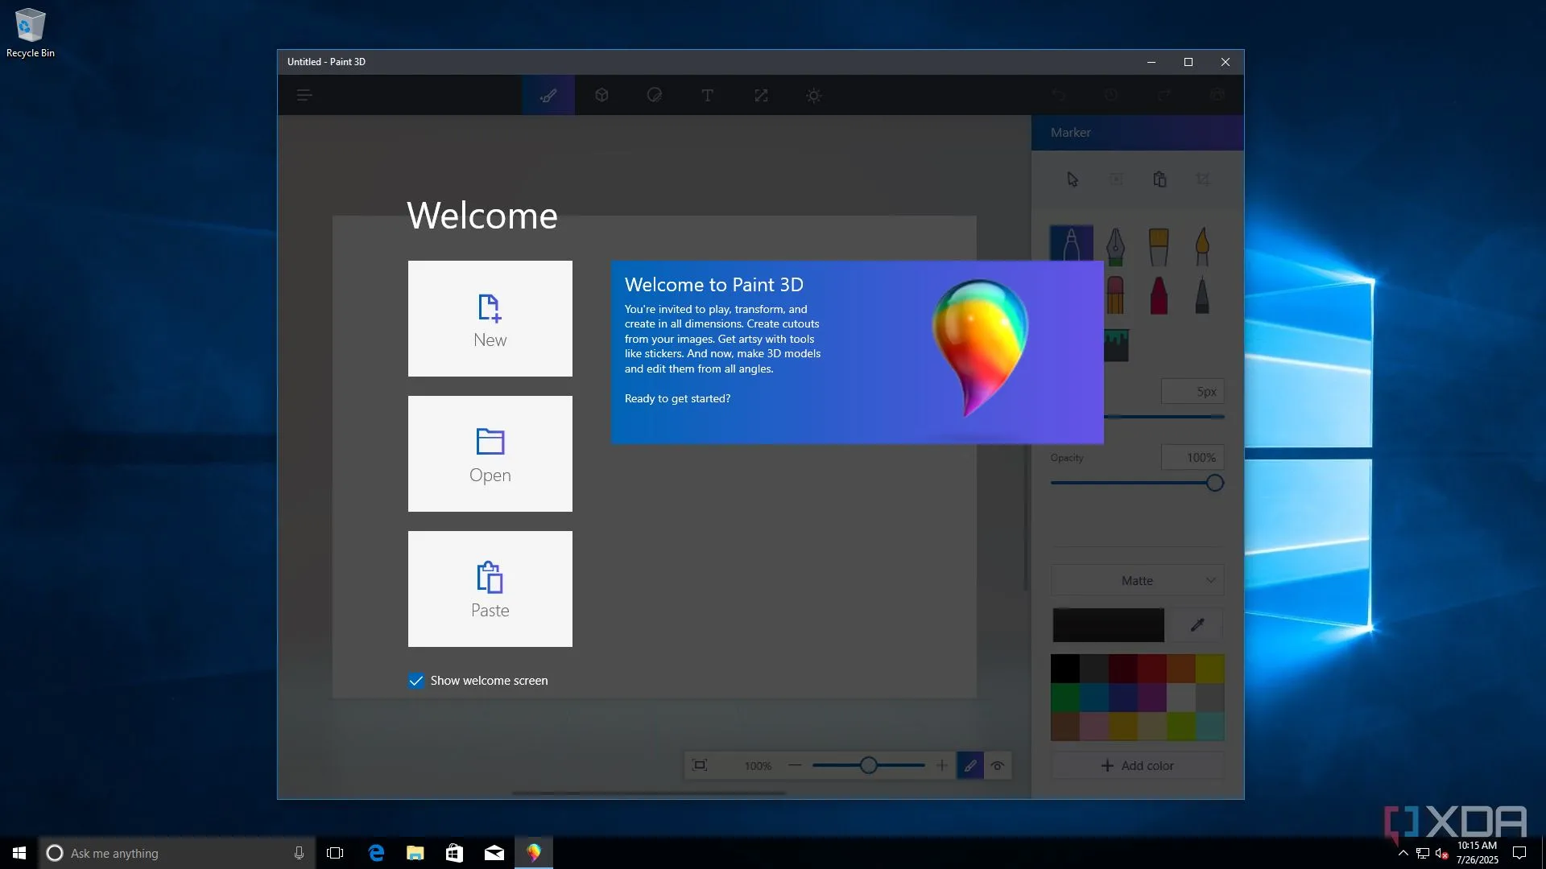
Task: Switch to the Text tab
Action: click(708, 95)
